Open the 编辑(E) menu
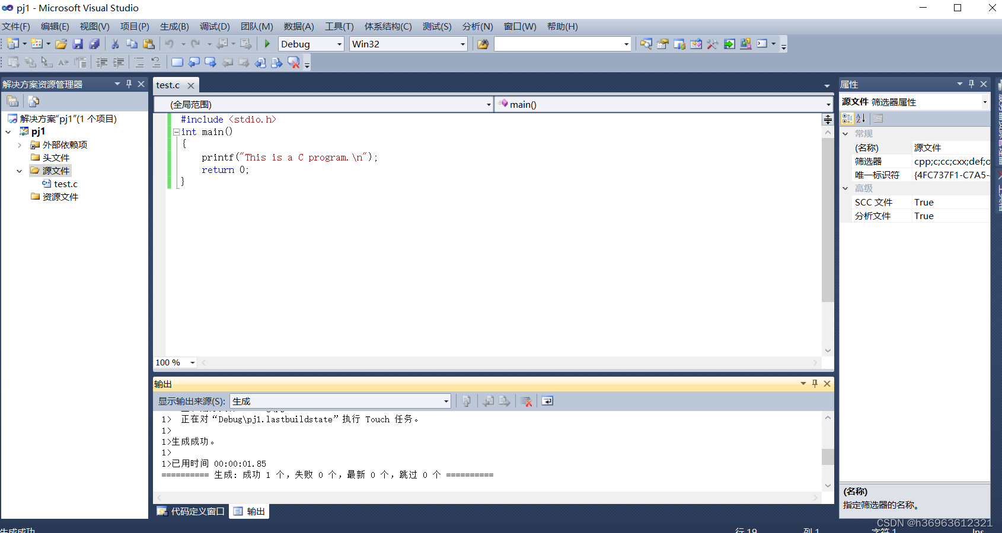Image resolution: width=1002 pixels, height=533 pixels. click(55, 27)
